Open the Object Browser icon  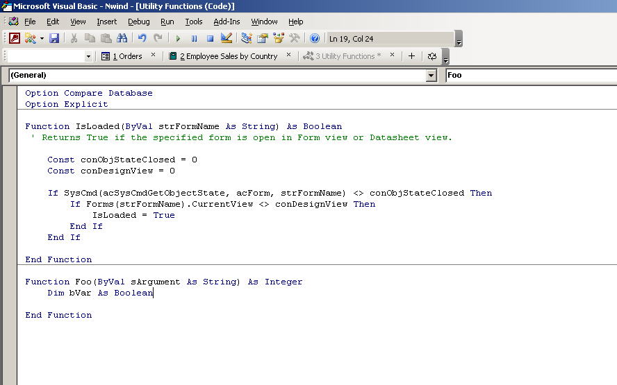279,39
